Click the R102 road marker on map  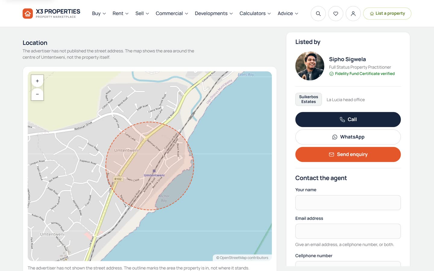pos(118,179)
